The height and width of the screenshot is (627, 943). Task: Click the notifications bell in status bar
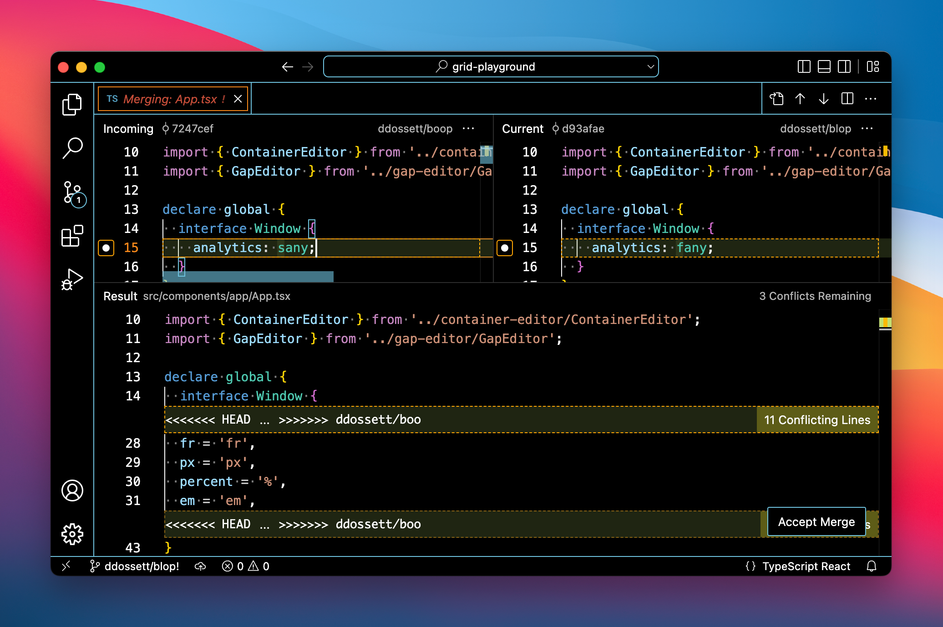click(x=872, y=566)
